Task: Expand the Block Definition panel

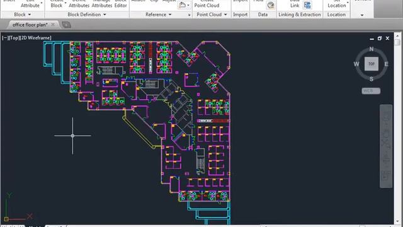Action: [x=87, y=15]
